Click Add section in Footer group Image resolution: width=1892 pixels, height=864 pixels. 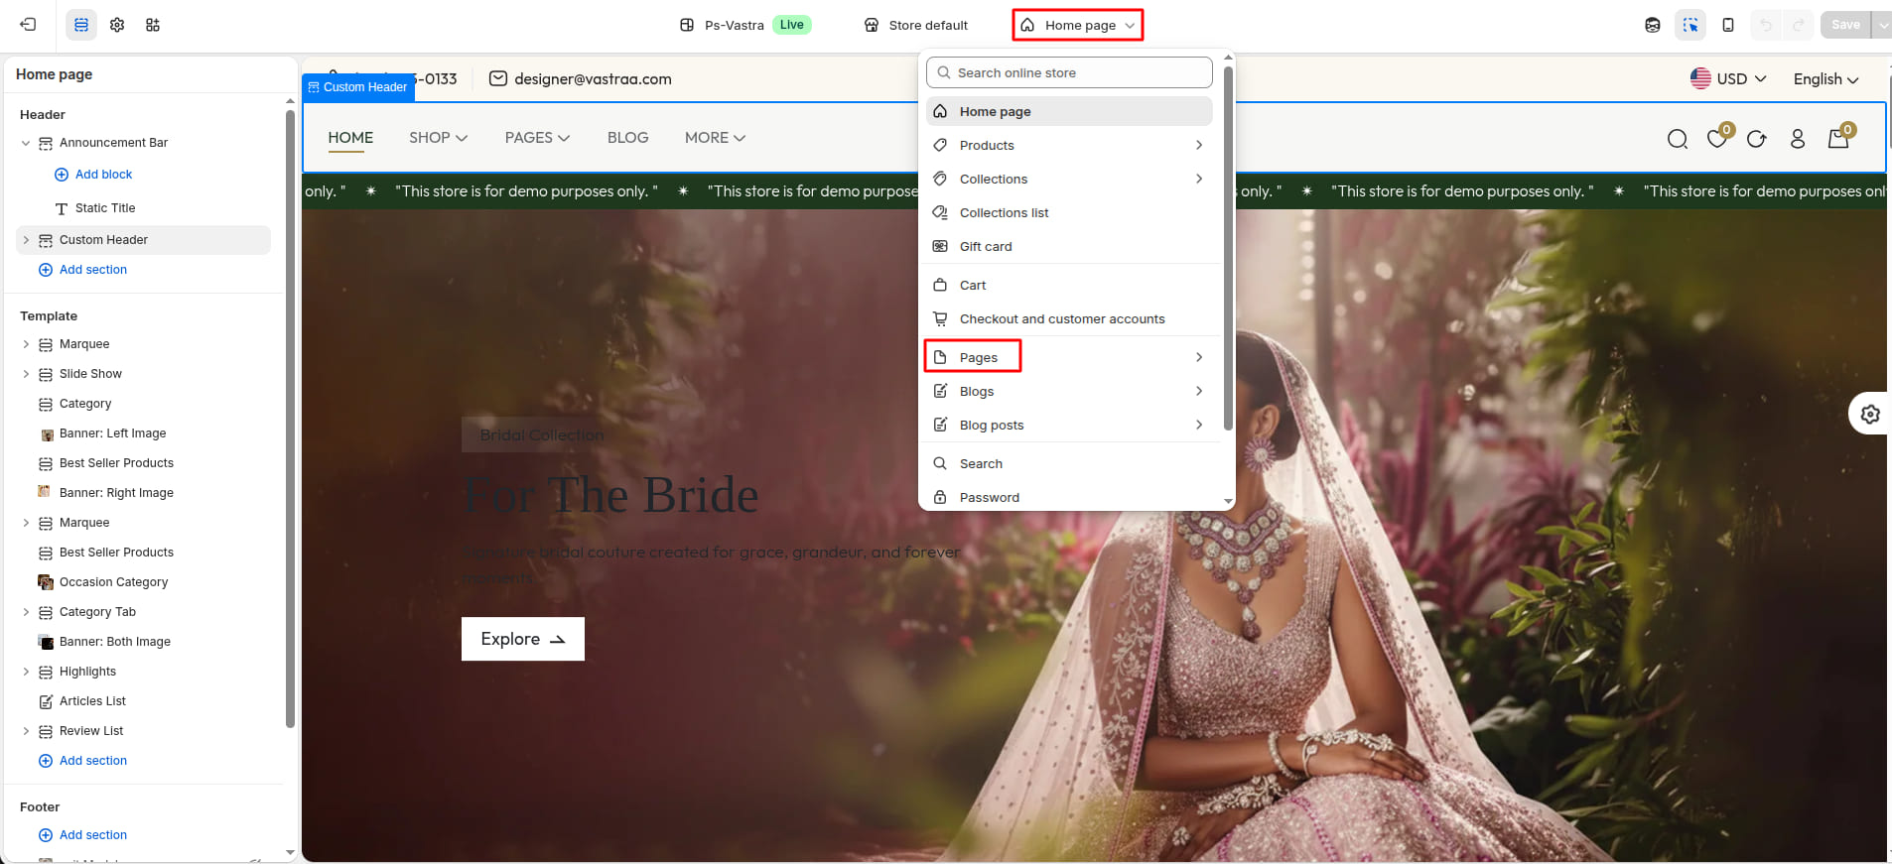[x=82, y=835]
